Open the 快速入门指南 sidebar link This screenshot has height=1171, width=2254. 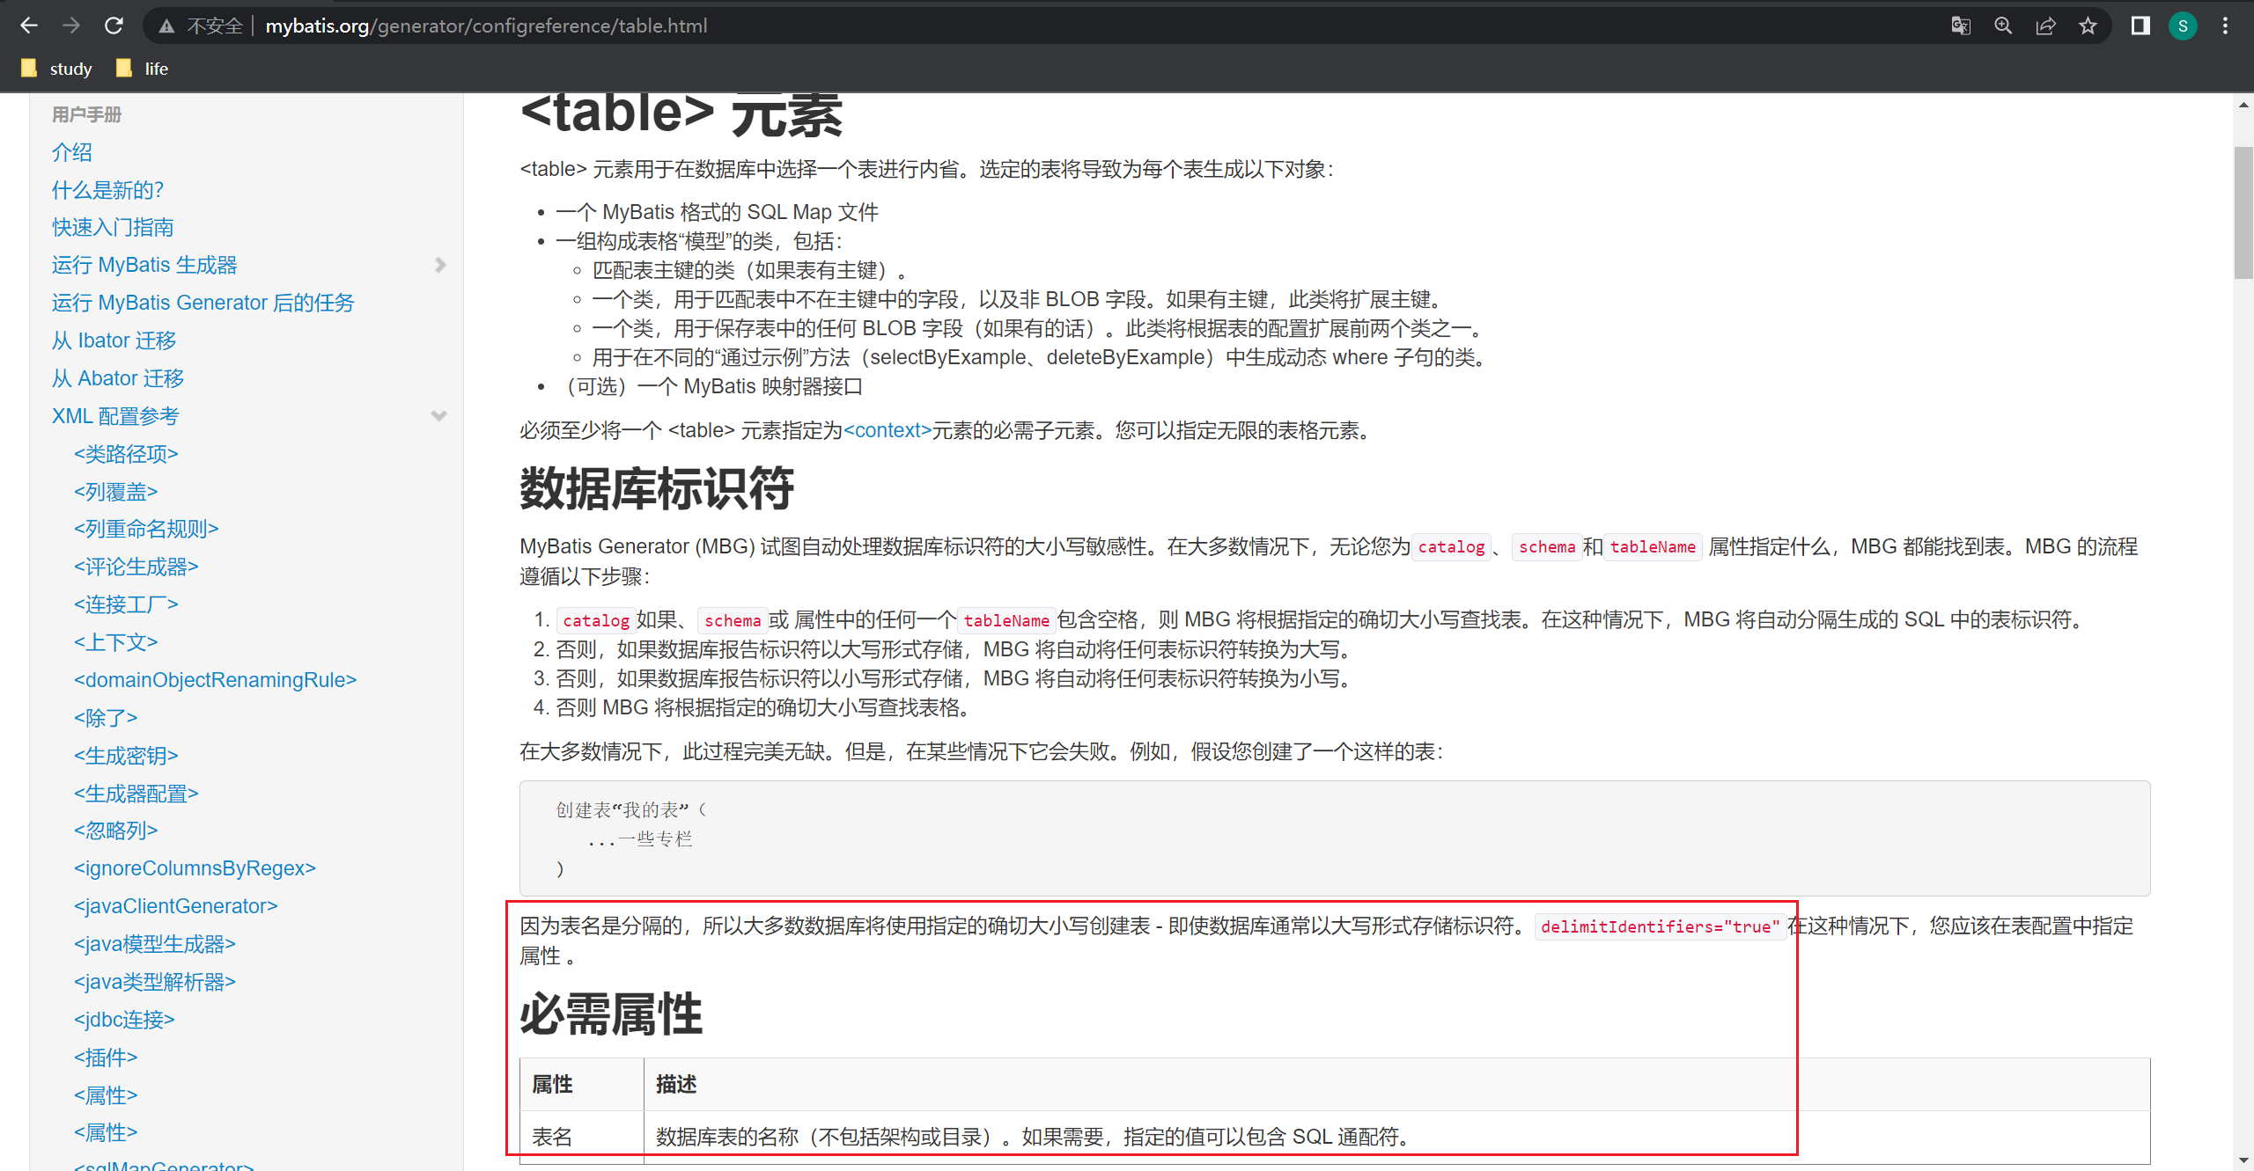[113, 227]
